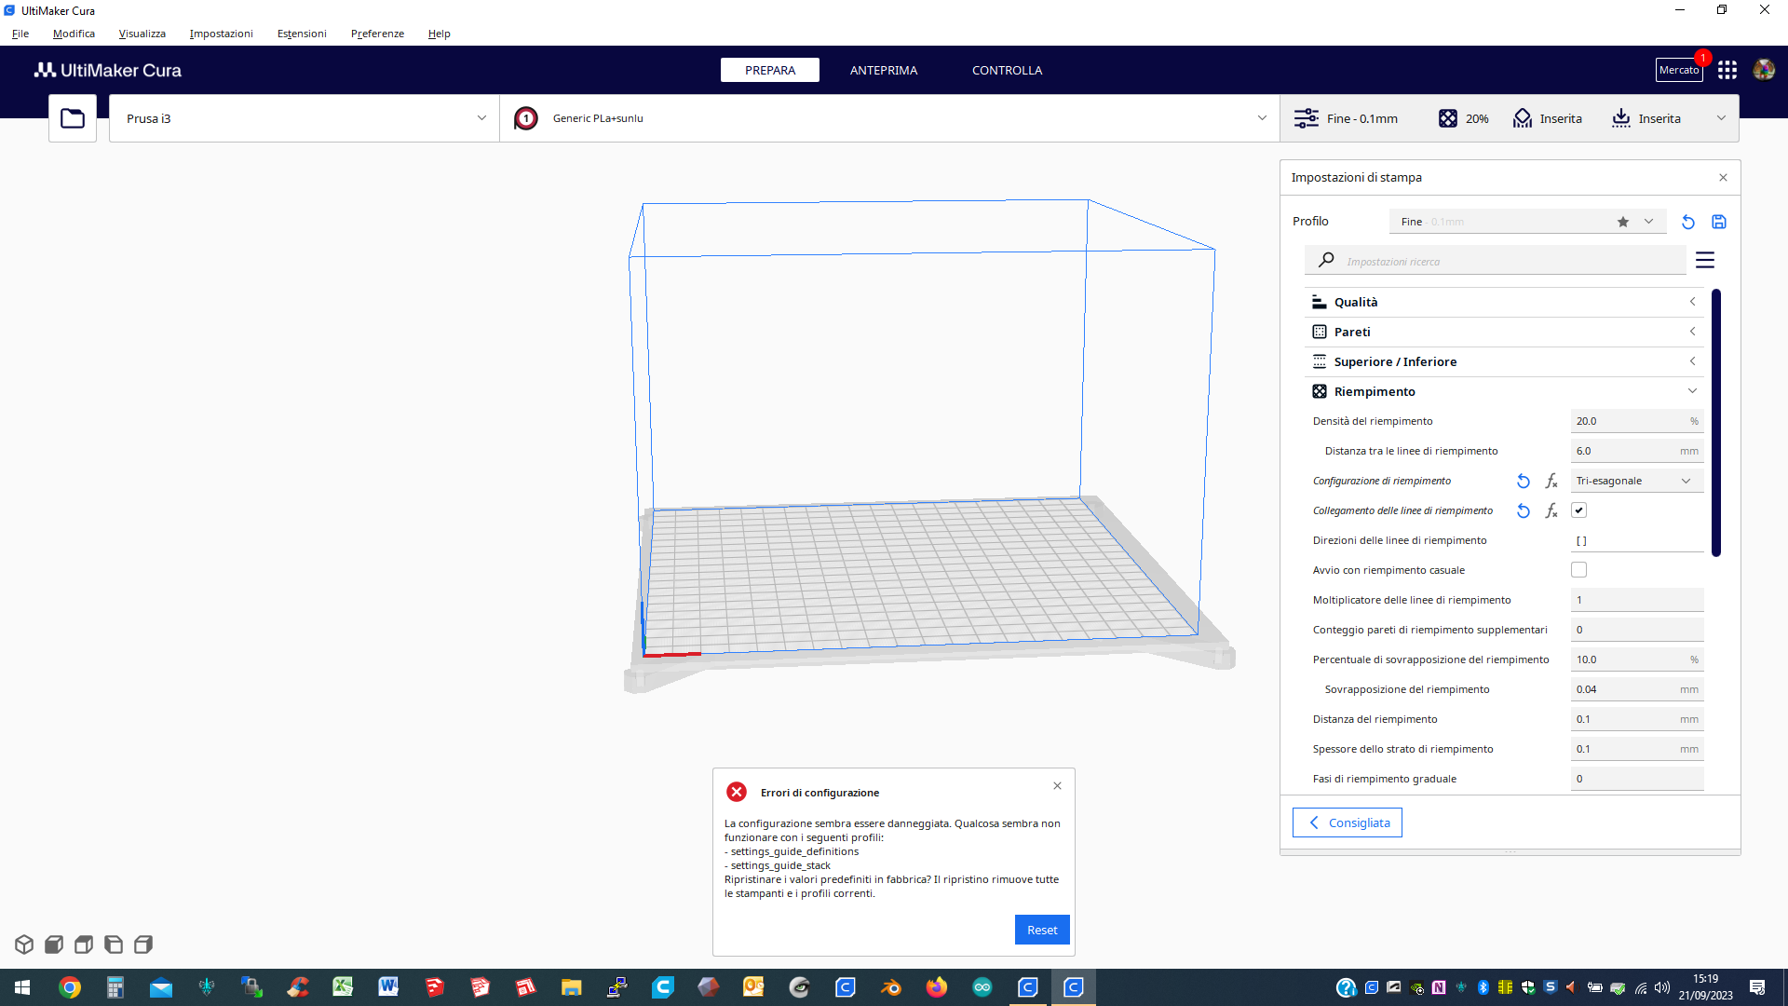The height and width of the screenshot is (1006, 1788).
Task: Switch to the ANTEPRIMA tab
Action: pyautogui.click(x=883, y=70)
